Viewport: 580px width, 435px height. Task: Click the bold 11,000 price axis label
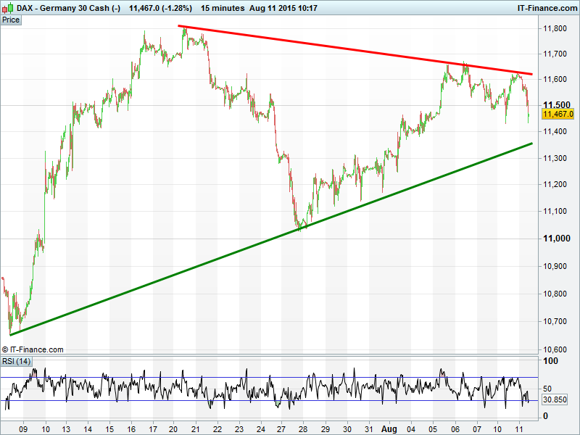coord(558,239)
